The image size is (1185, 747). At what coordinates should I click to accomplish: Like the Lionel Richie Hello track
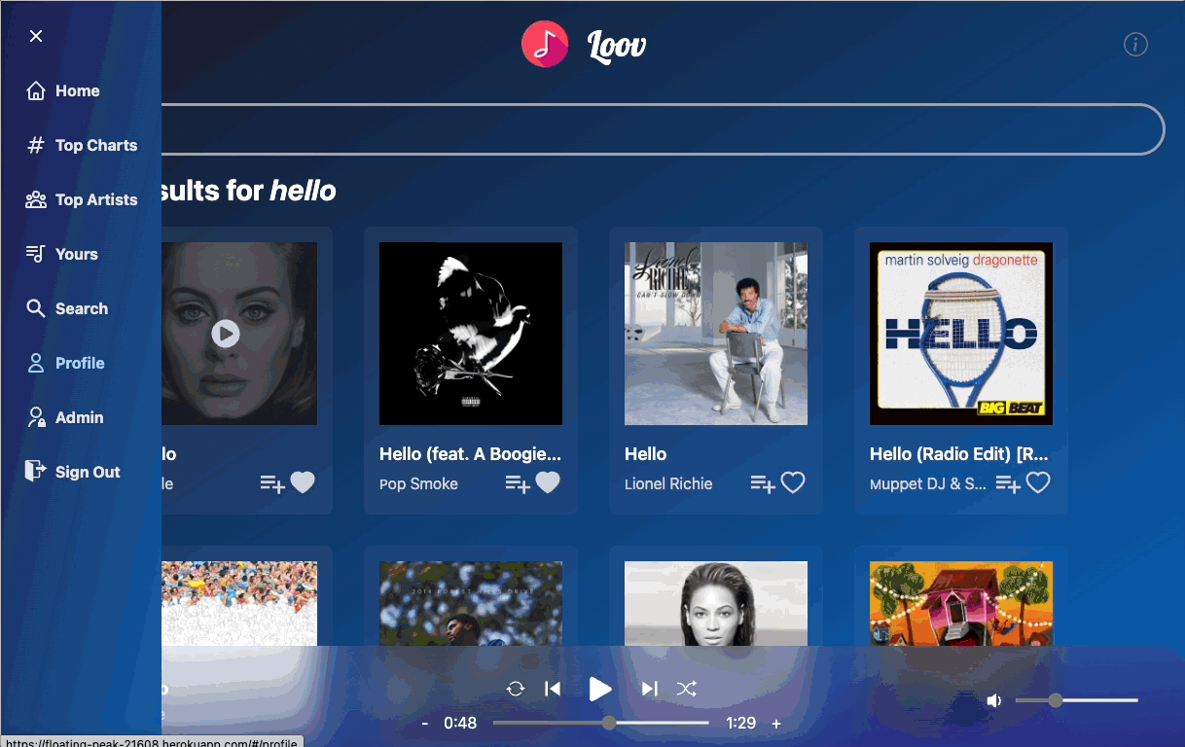(793, 482)
